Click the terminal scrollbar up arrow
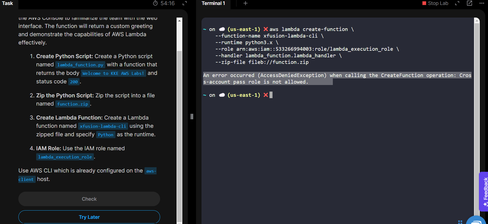Viewport: 488px width, 224px height. 477,21
